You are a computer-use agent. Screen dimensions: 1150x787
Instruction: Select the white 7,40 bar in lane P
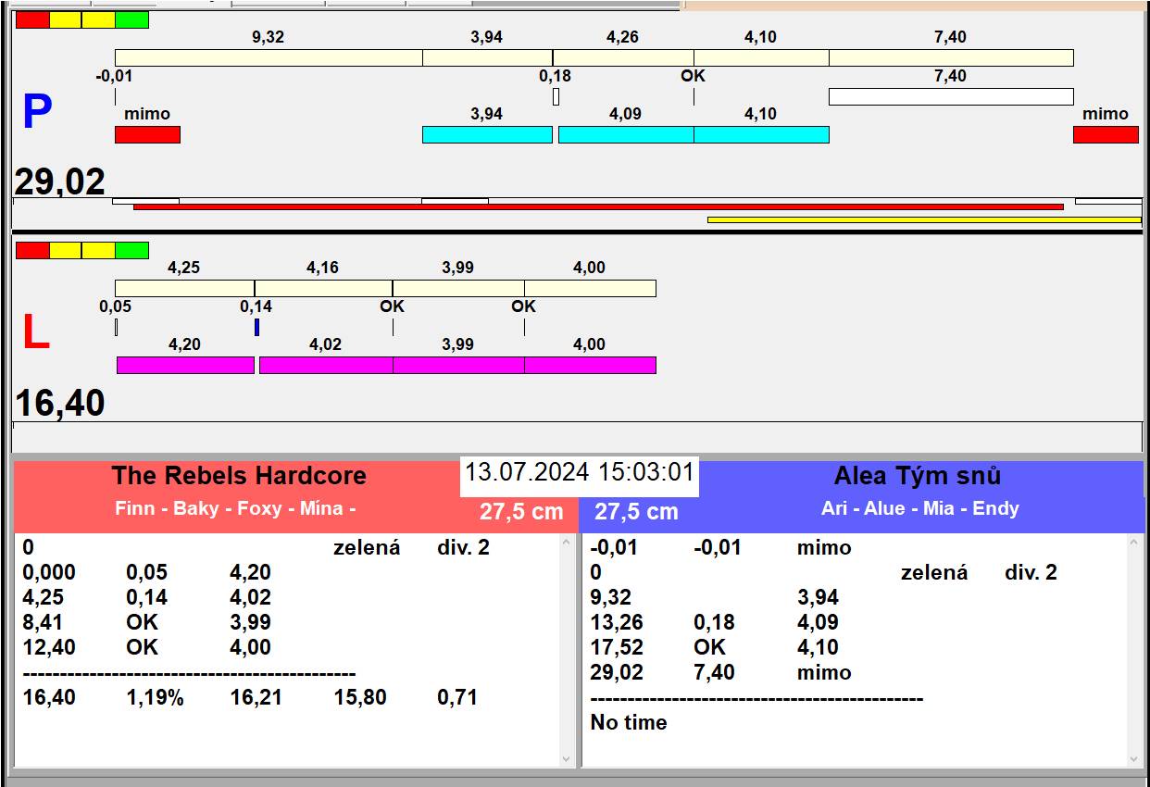coord(951,96)
